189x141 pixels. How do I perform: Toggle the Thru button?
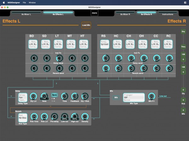coord(183,47)
